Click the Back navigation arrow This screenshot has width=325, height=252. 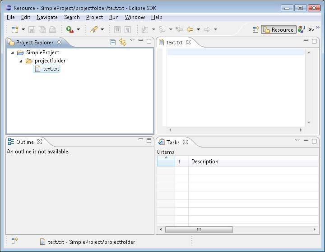coord(190,29)
